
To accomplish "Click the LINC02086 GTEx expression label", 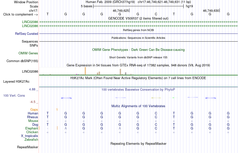I will (x=30, y=71).
